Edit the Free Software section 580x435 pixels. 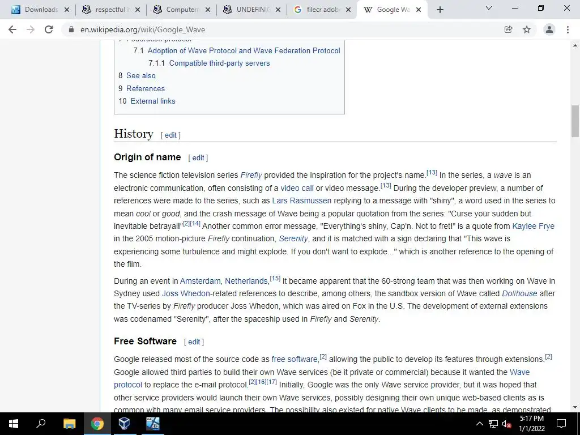point(194,342)
